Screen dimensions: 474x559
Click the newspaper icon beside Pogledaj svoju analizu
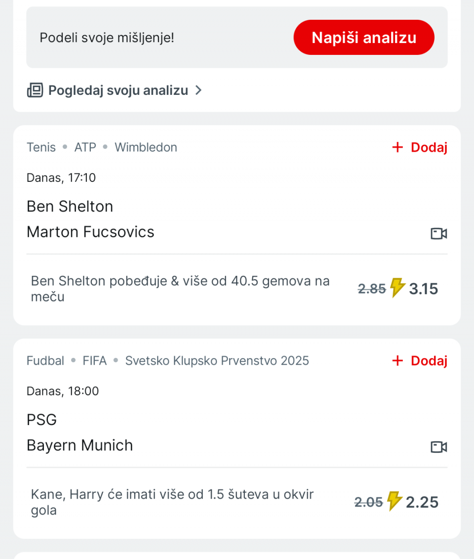click(35, 90)
